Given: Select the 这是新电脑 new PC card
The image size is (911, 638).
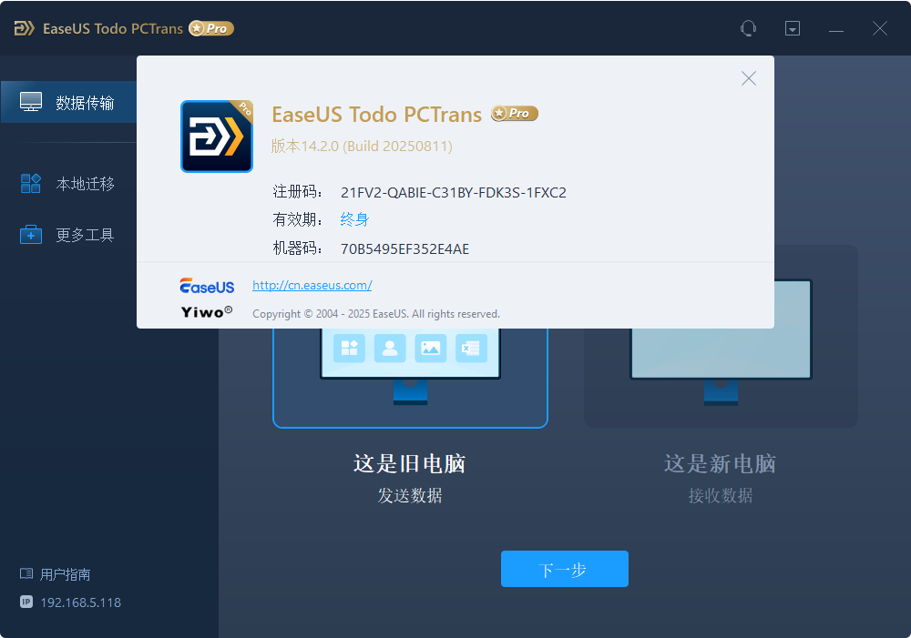Looking at the screenshot, I should [x=721, y=336].
